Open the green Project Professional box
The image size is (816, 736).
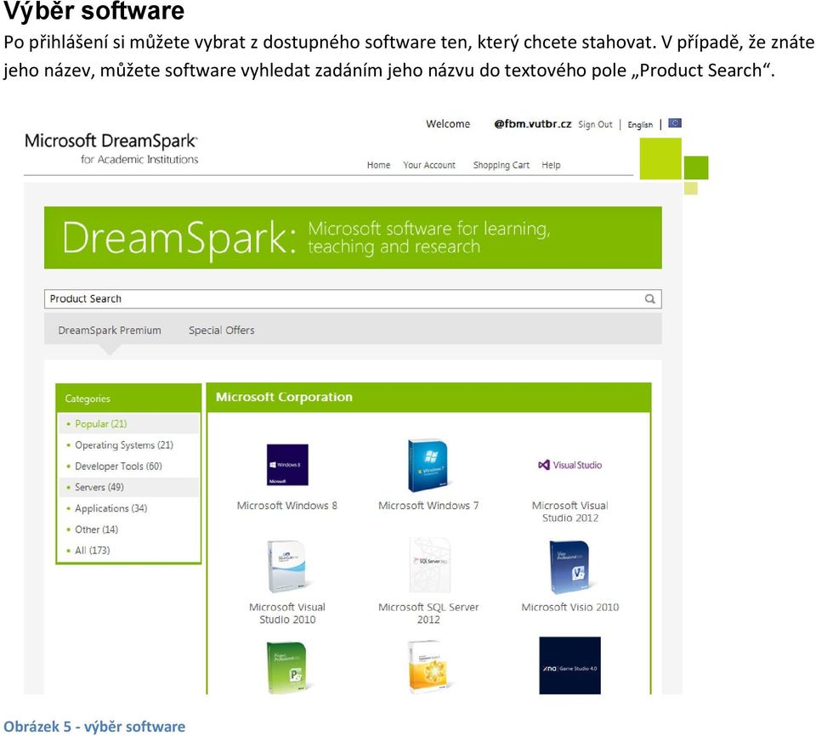click(x=287, y=667)
